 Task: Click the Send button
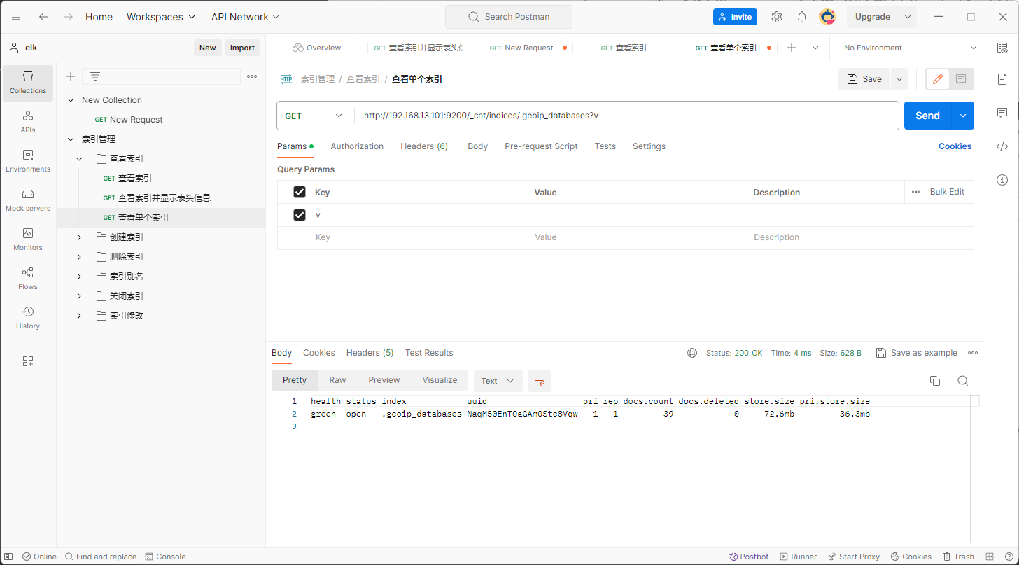point(927,116)
